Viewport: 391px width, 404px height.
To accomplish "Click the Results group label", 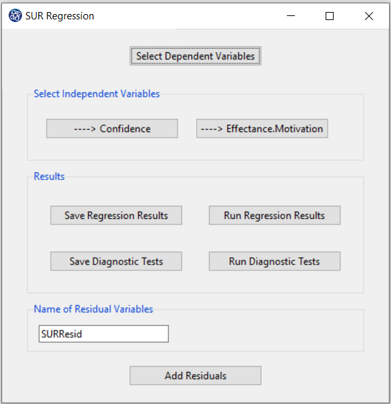I will coord(49,176).
